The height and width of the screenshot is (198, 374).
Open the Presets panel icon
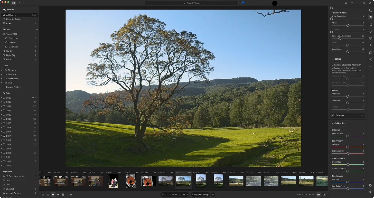[x=370, y=11]
